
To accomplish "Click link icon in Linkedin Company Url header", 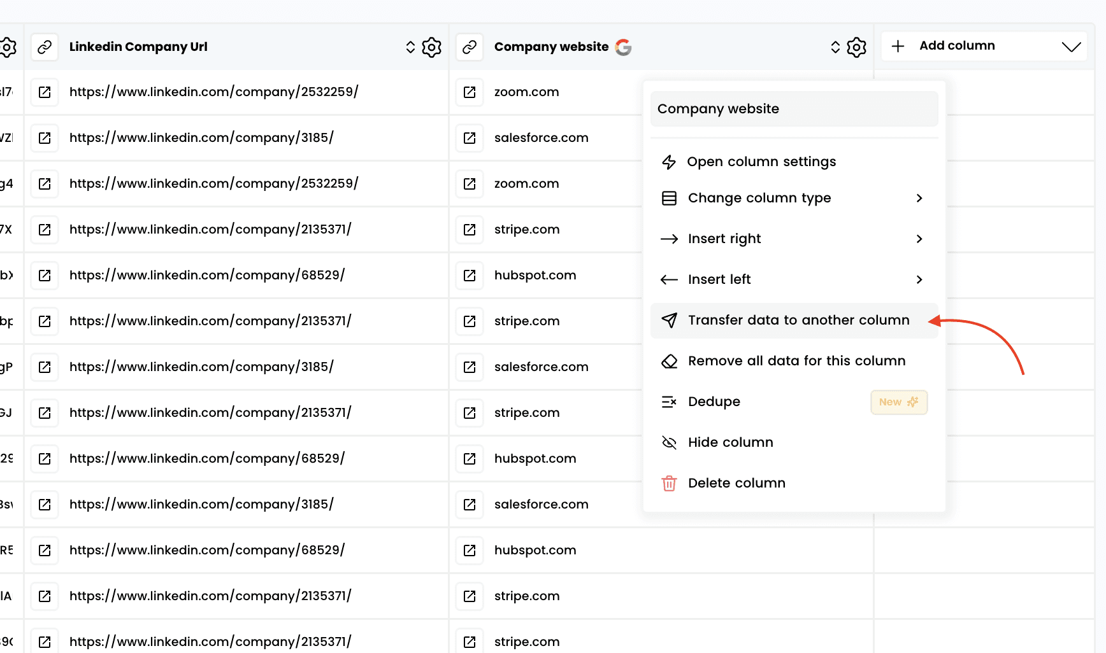I will pyautogui.click(x=45, y=47).
